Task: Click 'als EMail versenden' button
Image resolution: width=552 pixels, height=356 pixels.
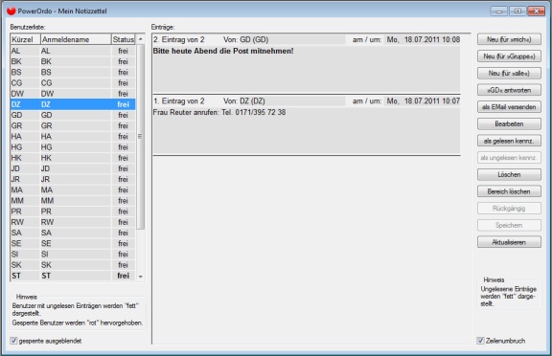Action: (509, 107)
